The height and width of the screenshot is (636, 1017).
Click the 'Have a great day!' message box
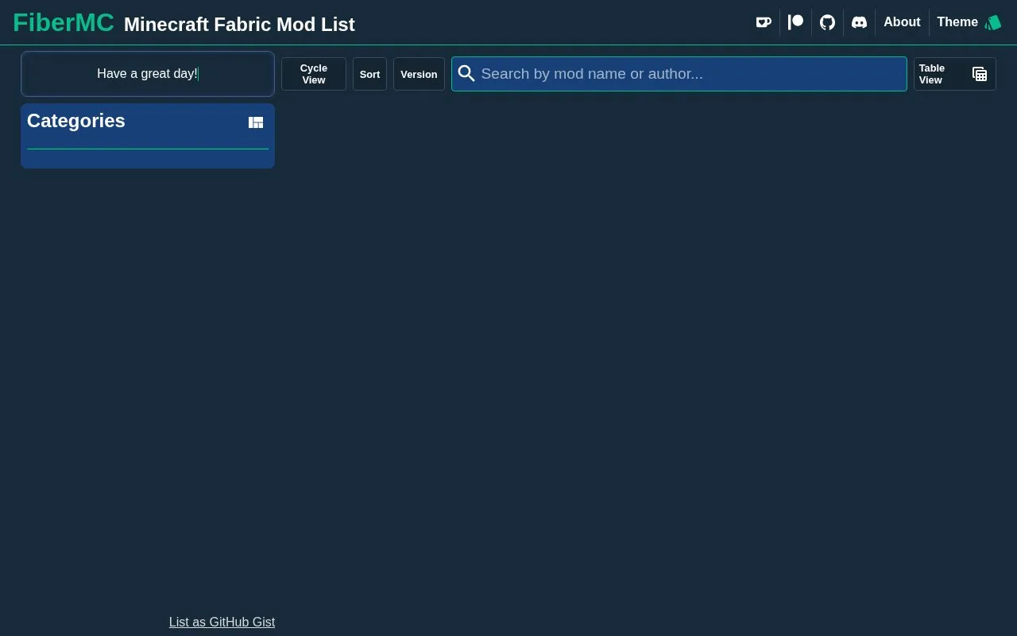148,74
